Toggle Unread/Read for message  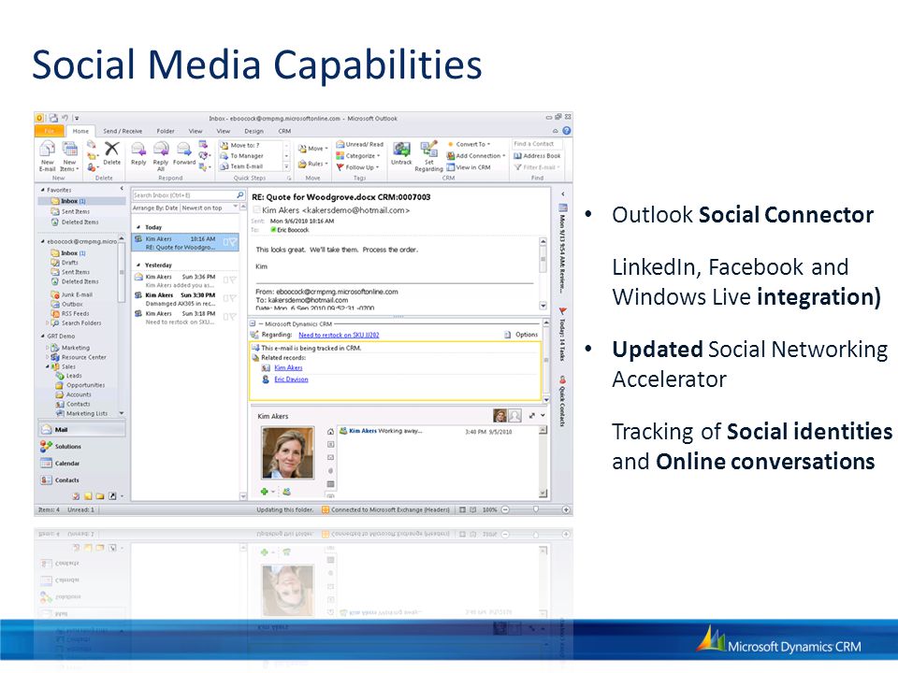pos(359,144)
